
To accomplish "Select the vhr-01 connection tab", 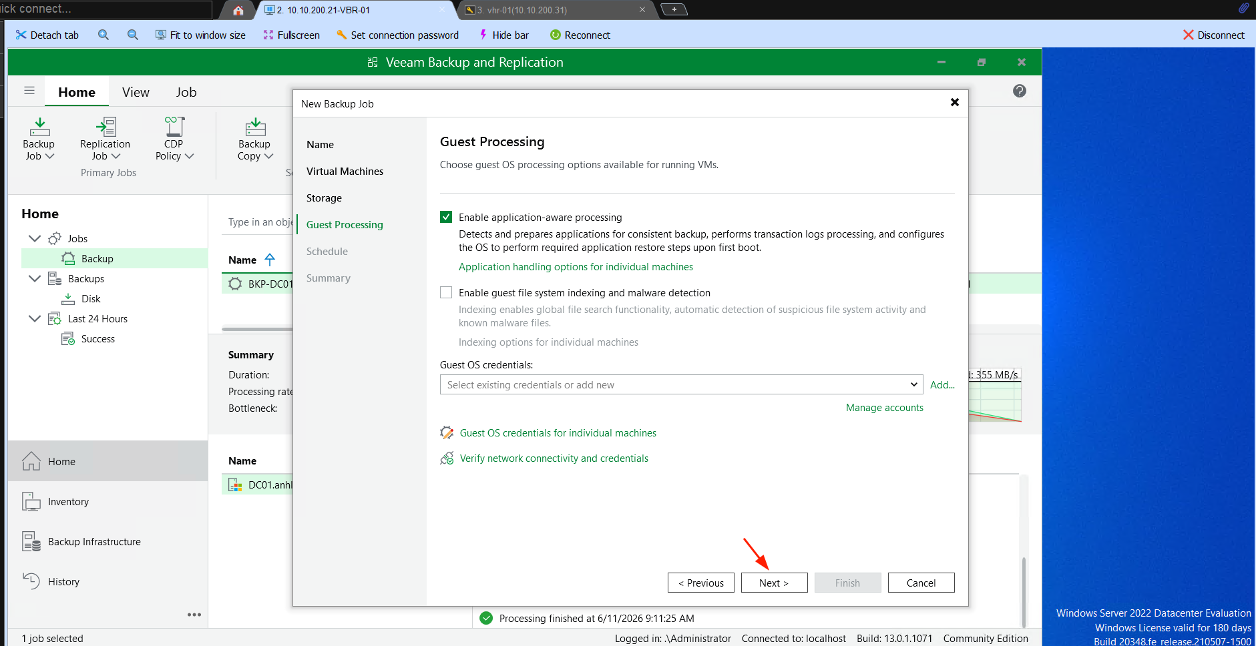I will 554,10.
